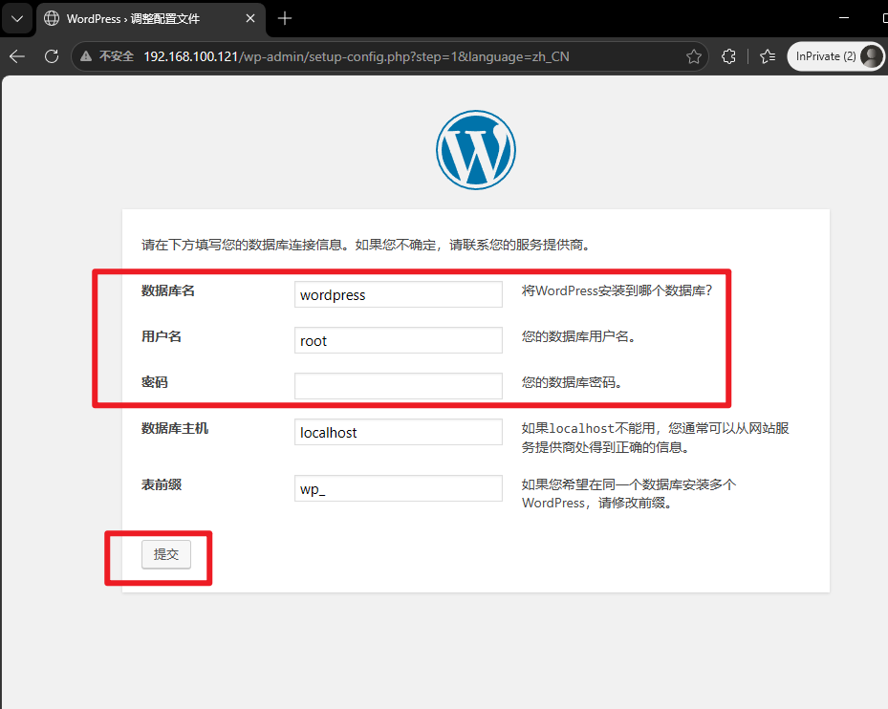Image resolution: width=888 pixels, height=709 pixels.
Task: Click the 数据库主机 localhost field
Action: (x=399, y=432)
